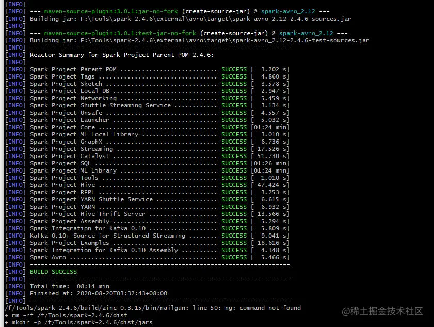Click 'Spark Project YARN Shuffle Service' row
The image size is (434, 327).
(147, 199)
